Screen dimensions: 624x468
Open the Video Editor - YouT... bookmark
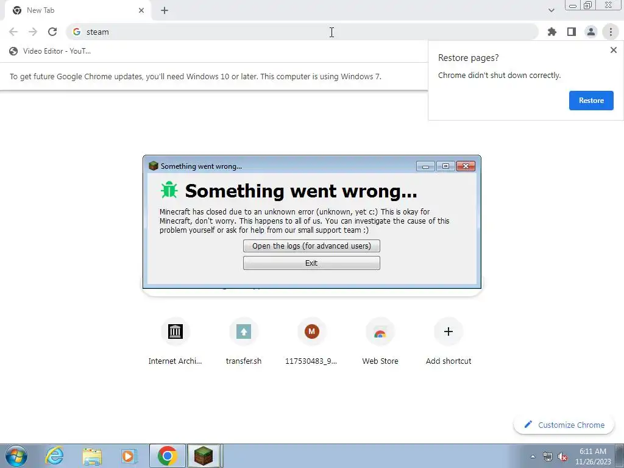click(x=50, y=51)
